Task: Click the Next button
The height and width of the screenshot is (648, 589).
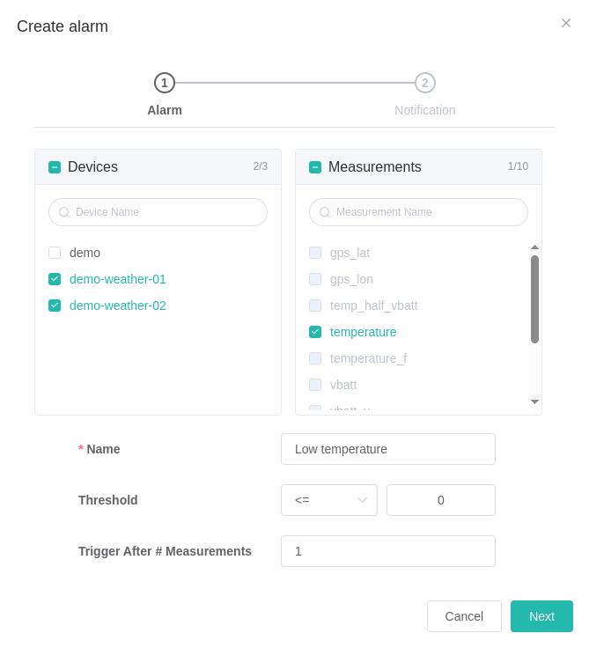Action: point(541,616)
